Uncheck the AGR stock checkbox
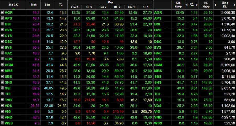The image size is (236, 126). [2, 12]
